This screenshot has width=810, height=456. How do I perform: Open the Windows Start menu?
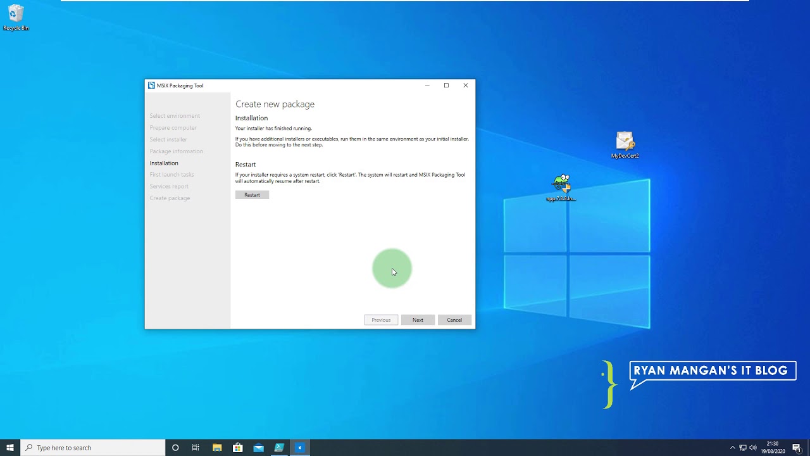coord(10,448)
